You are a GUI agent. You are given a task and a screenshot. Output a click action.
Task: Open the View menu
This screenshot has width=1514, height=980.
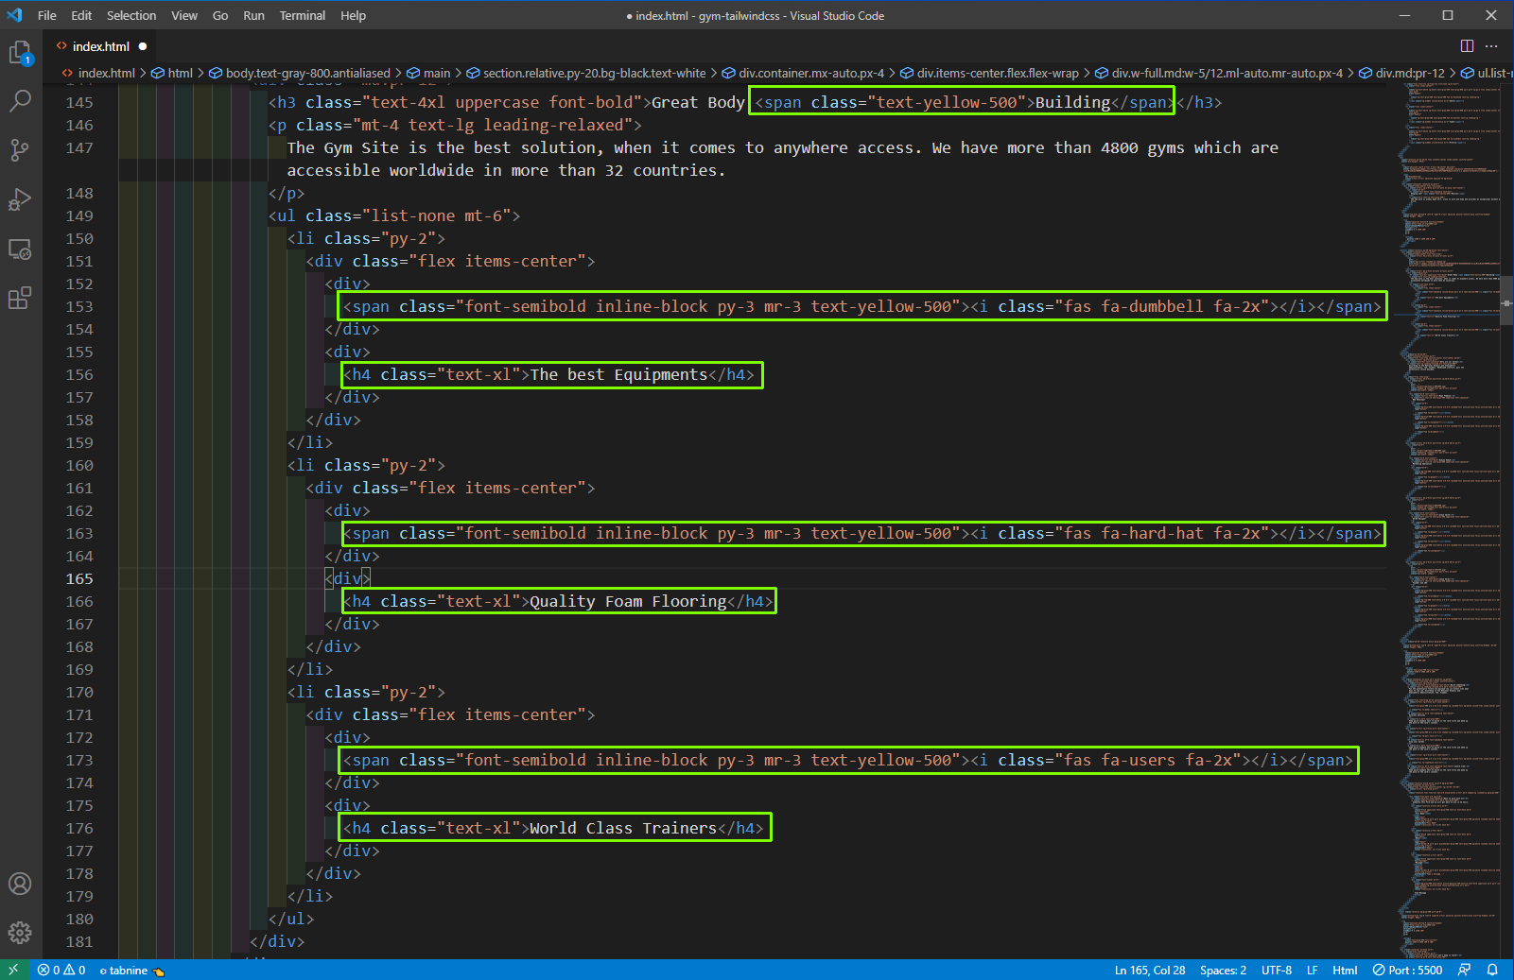(x=184, y=15)
